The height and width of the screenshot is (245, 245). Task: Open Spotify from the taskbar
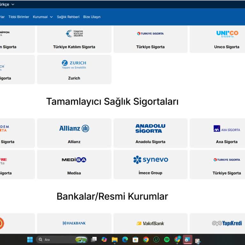pos(167,239)
